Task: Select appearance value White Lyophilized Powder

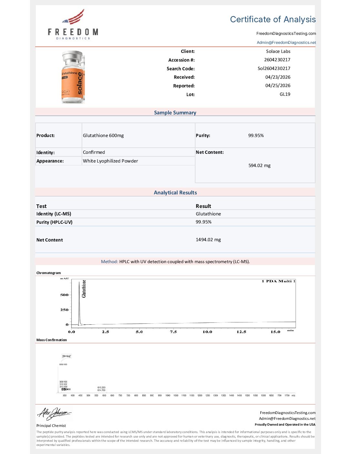Action: (x=110, y=161)
